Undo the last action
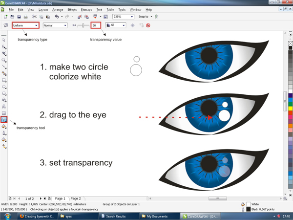 point(57,17)
